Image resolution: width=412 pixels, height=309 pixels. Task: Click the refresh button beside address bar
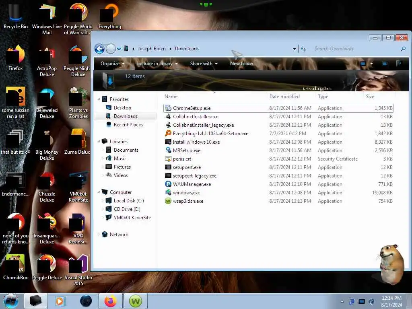303,49
